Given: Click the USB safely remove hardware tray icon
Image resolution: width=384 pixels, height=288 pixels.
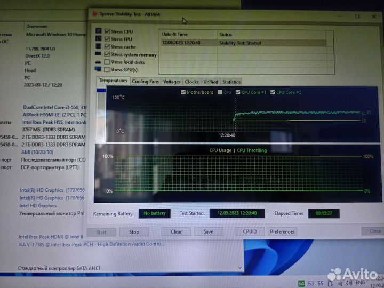Looking at the screenshot, I should tap(330, 283).
